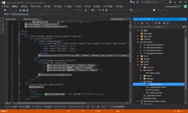Click the Visual Studio logo icon
Viewport: 188px width, 113px height.
pos(3,3)
